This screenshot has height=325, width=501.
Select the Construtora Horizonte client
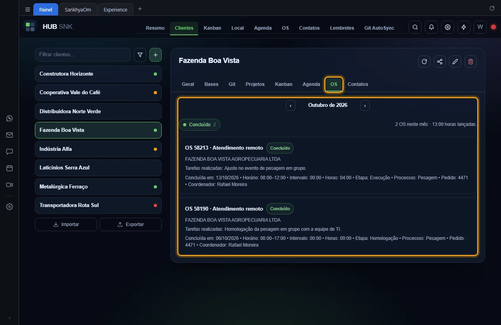[x=98, y=74]
